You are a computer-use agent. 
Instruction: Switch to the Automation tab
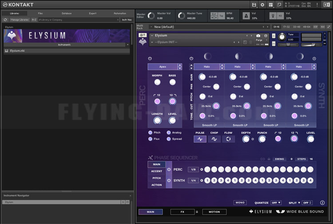tap(120, 13)
